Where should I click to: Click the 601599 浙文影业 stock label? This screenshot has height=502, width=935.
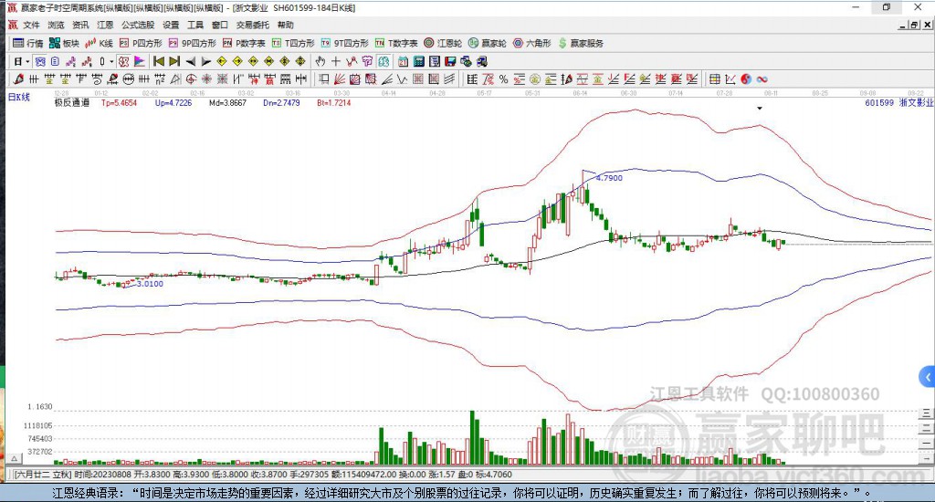pos(898,102)
